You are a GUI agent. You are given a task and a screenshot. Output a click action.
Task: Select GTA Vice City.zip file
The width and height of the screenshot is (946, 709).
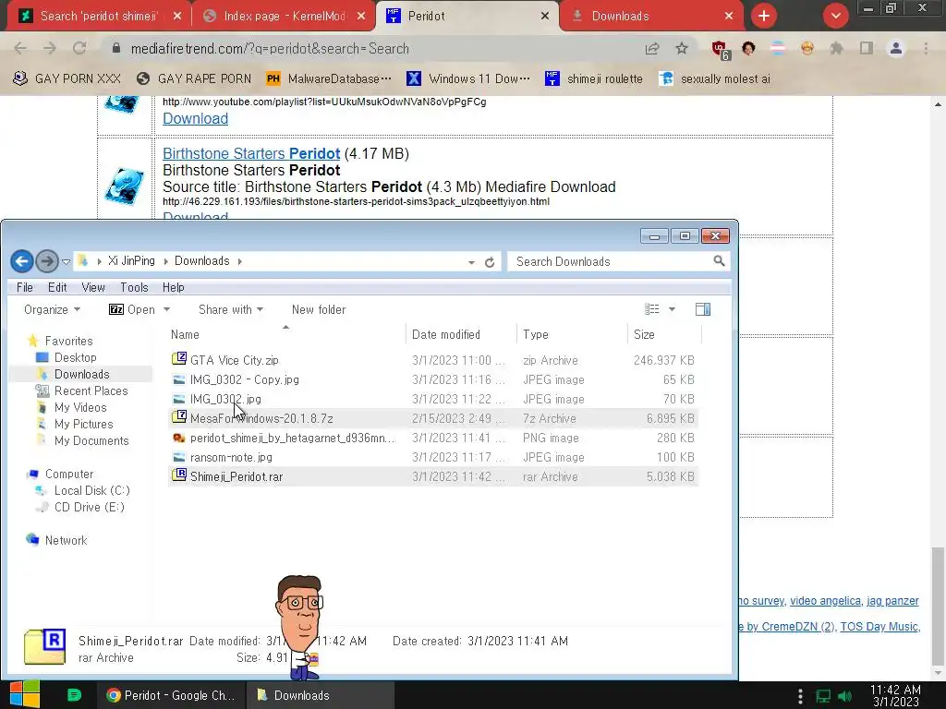[x=432, y=361]
